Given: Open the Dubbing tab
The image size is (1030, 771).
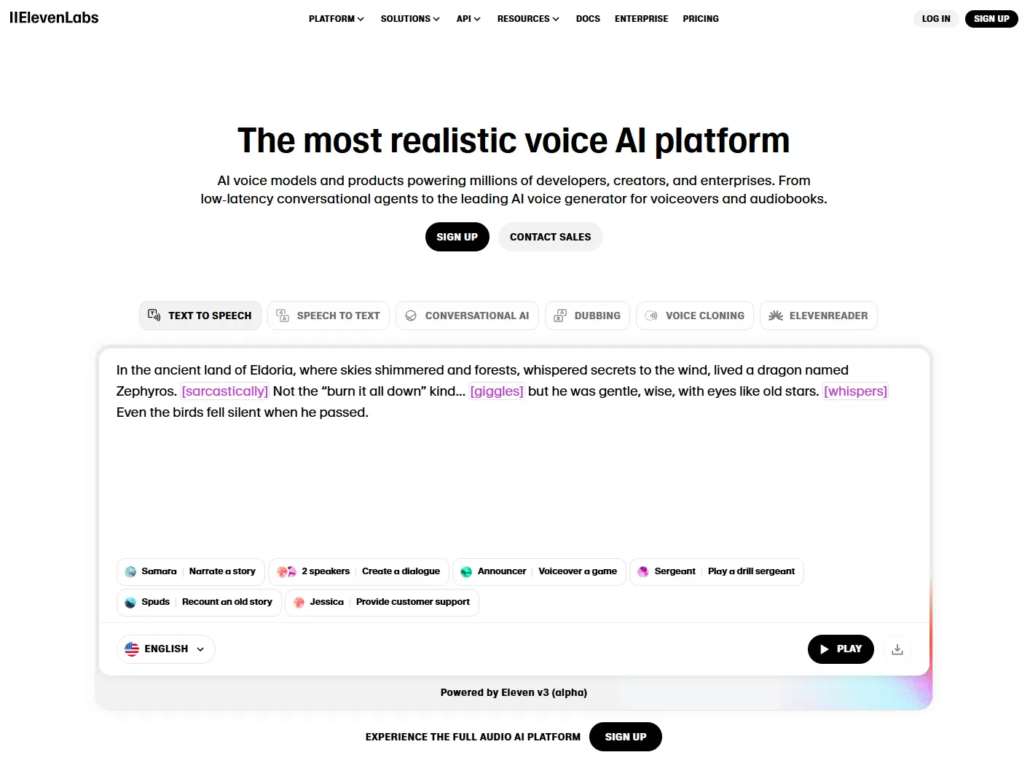Looking at the screenshot, I should (x=587, y=316).
